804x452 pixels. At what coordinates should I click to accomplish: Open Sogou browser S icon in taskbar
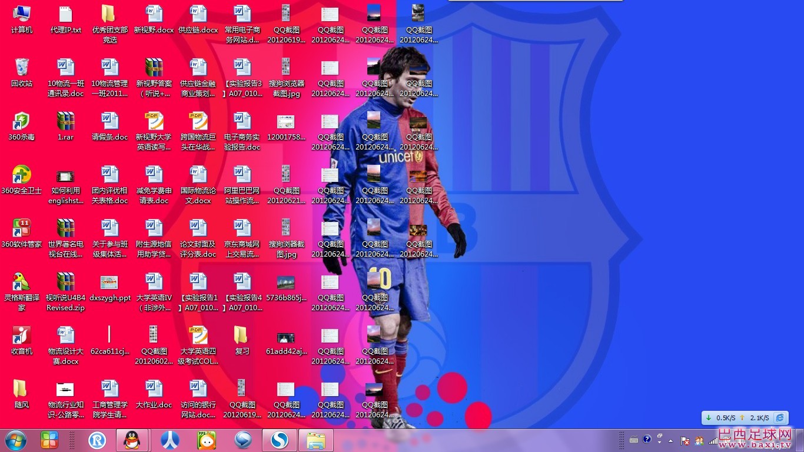(x=280, y=440)
